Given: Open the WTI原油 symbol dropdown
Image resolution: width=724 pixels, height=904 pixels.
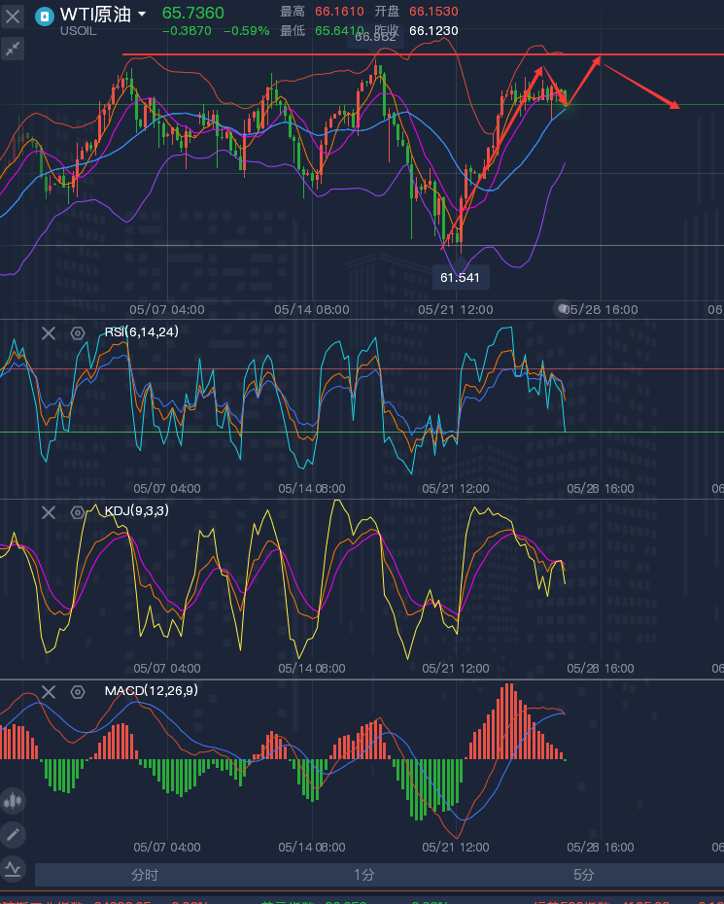Looking at the screenshot, I should pyautogui.click(x=142, y=15).
